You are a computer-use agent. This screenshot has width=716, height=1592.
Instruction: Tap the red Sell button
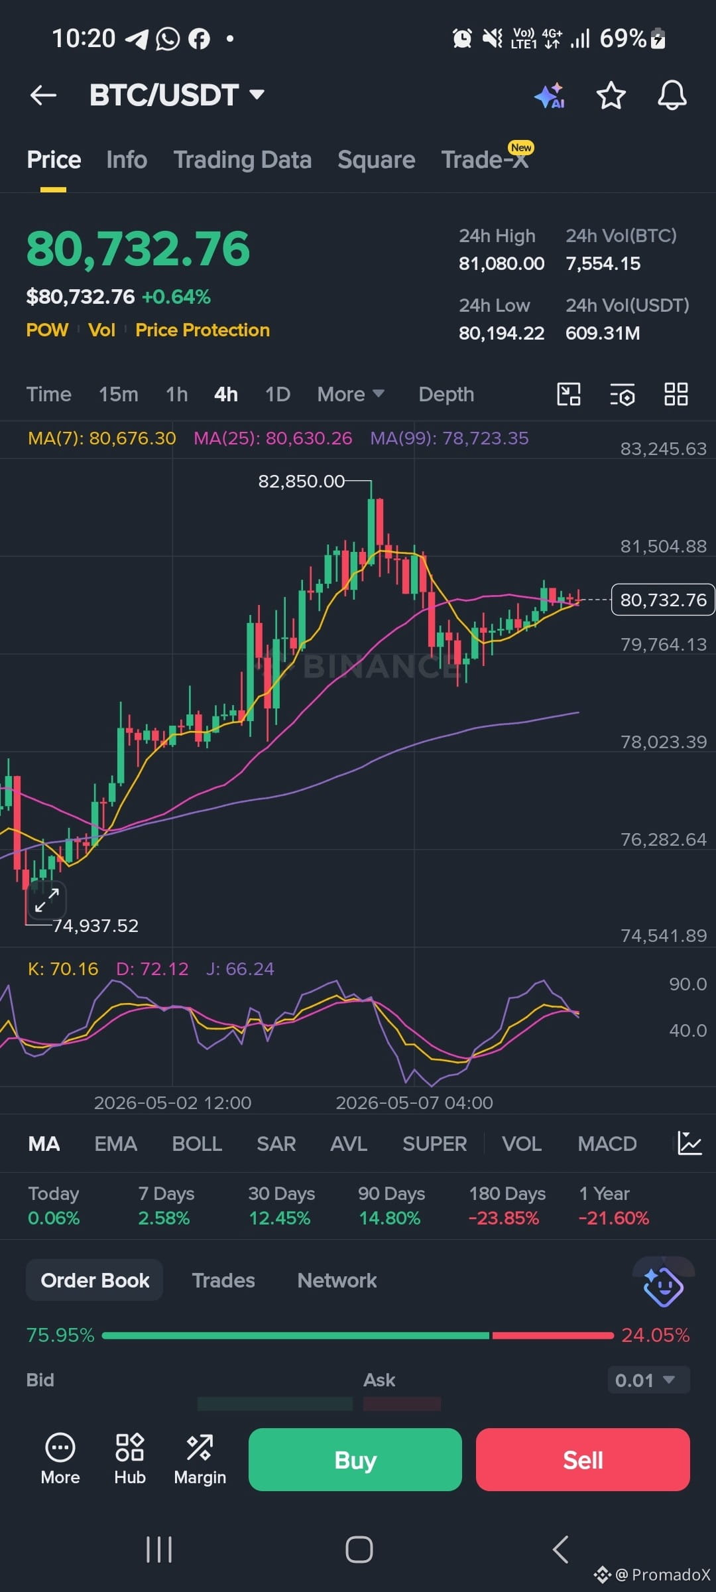(583, 1459)
